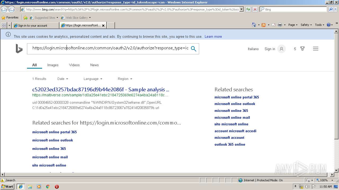339x190 pixels.
Task: Click the Help question mark icon
Action: click(x=328, y=25)
